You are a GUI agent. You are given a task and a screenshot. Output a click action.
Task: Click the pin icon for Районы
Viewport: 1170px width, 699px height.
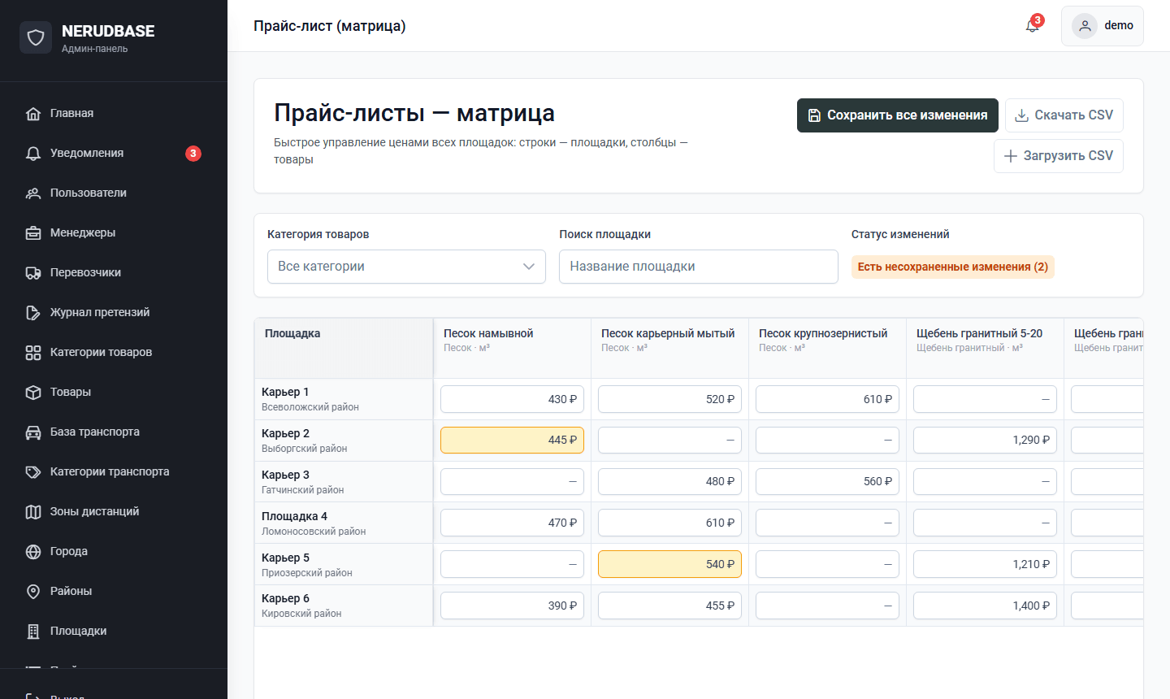pyautogui.click(x=33, y=592)
